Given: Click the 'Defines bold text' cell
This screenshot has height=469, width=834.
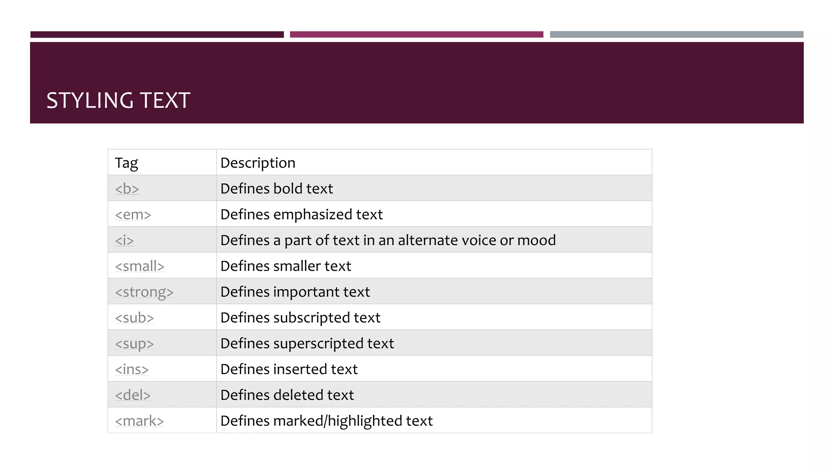Looking at the screenshot, I should pos(277,189).
